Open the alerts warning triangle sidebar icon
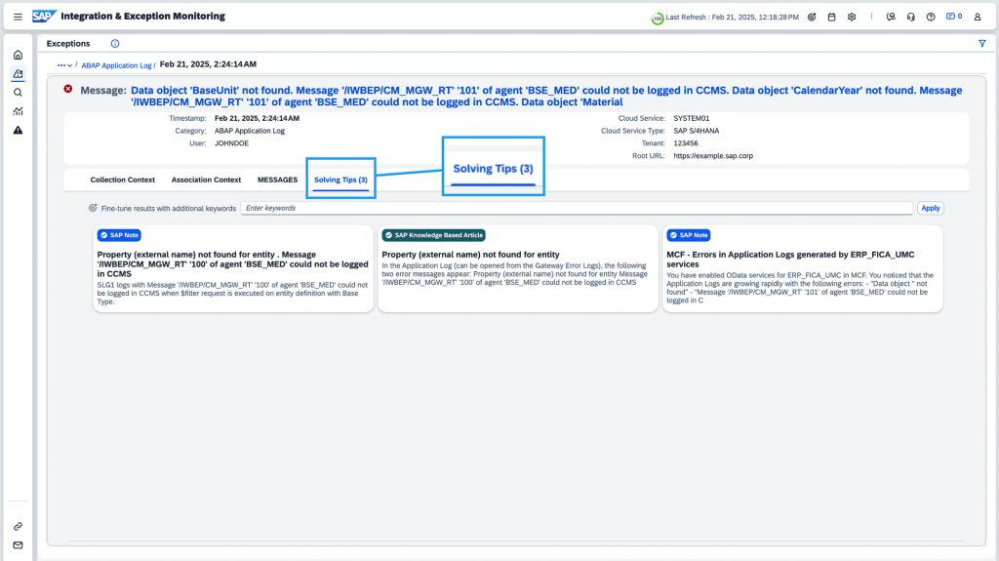 [x=18, y=130]
